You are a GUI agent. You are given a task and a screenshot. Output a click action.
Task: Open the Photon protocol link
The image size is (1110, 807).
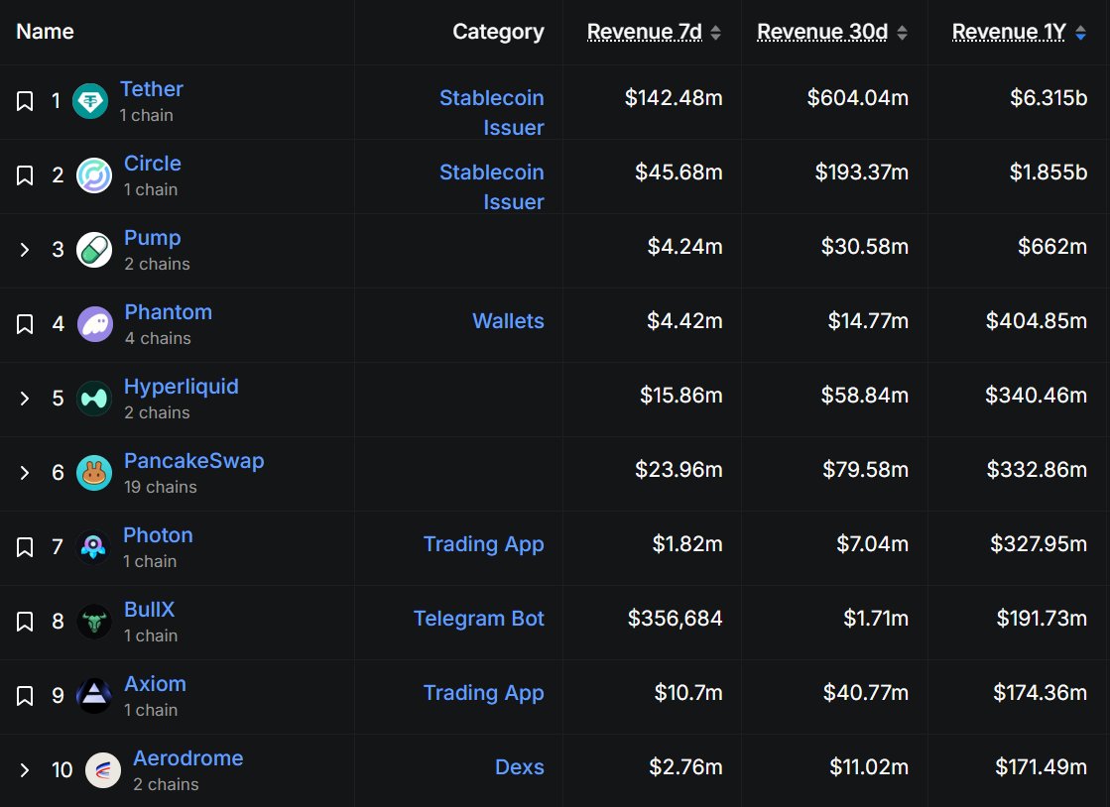pos(158,535)
